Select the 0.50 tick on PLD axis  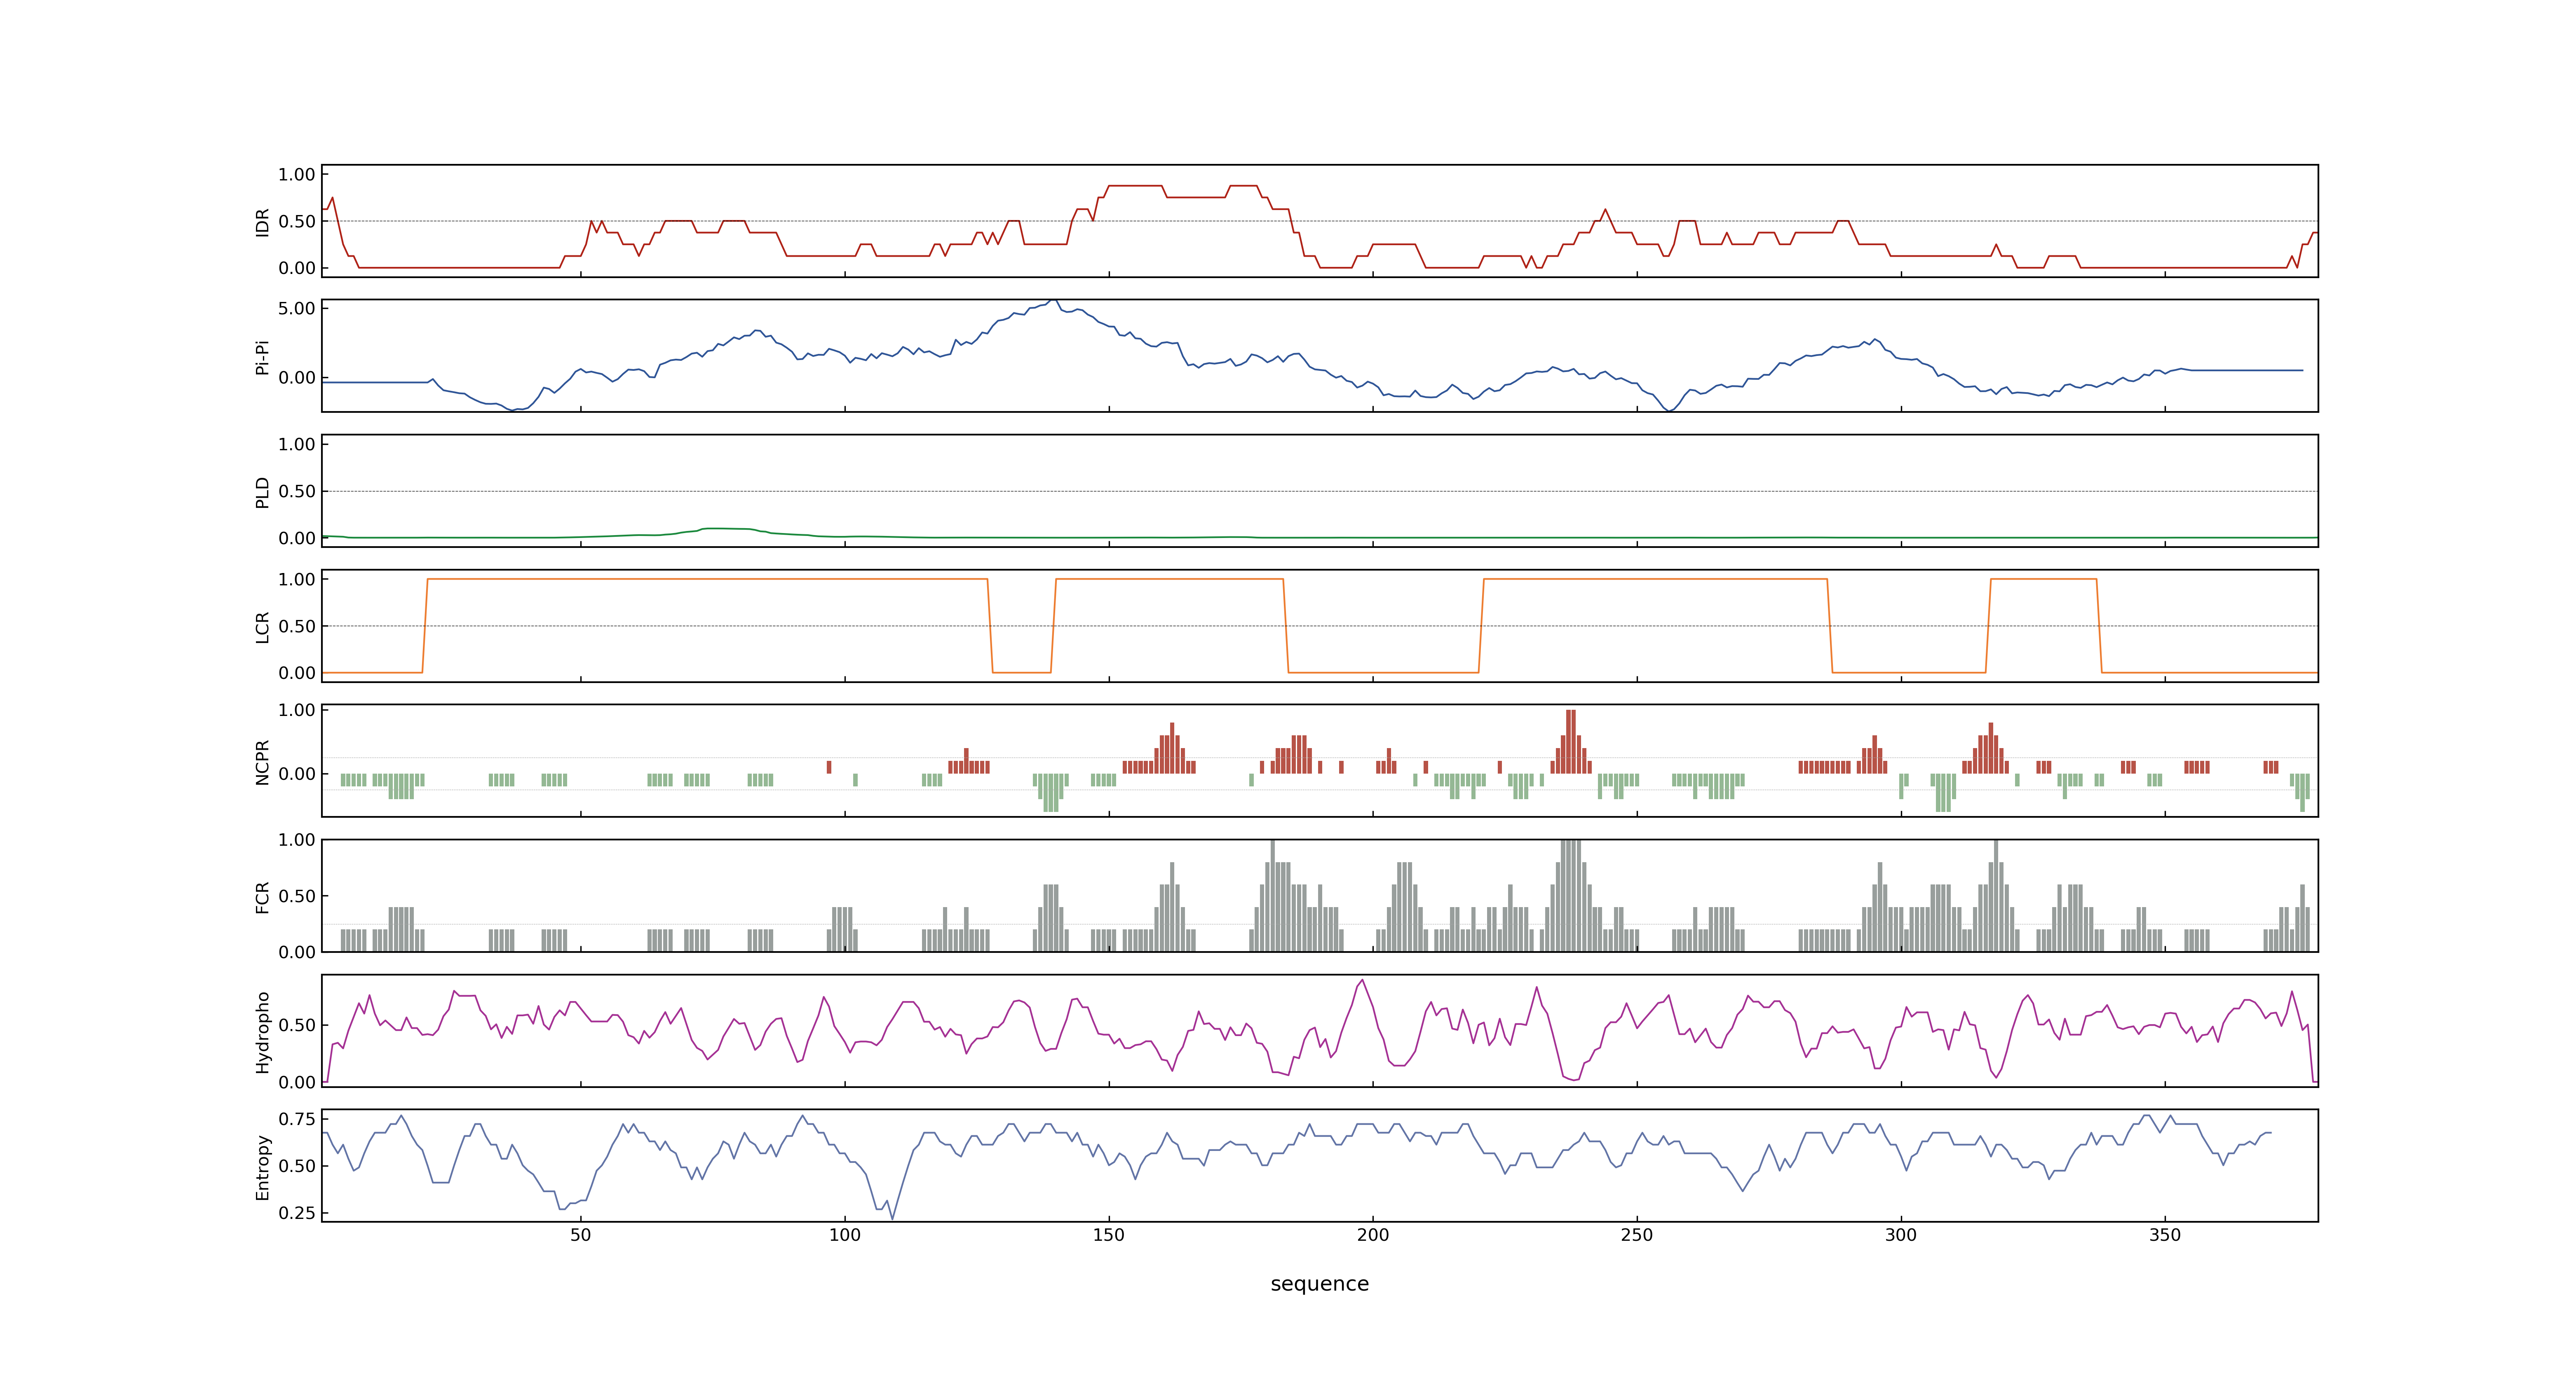tap(296, 491)
